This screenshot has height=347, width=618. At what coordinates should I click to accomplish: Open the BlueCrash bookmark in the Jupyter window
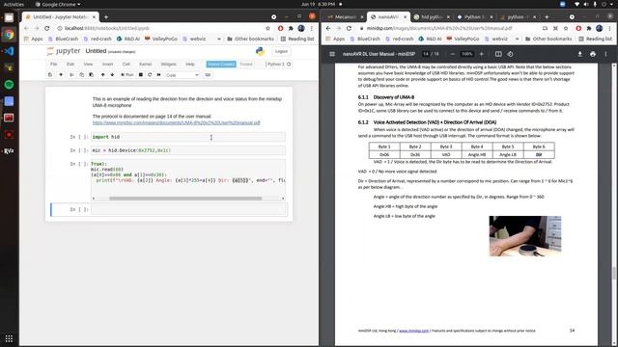point(63,39)
